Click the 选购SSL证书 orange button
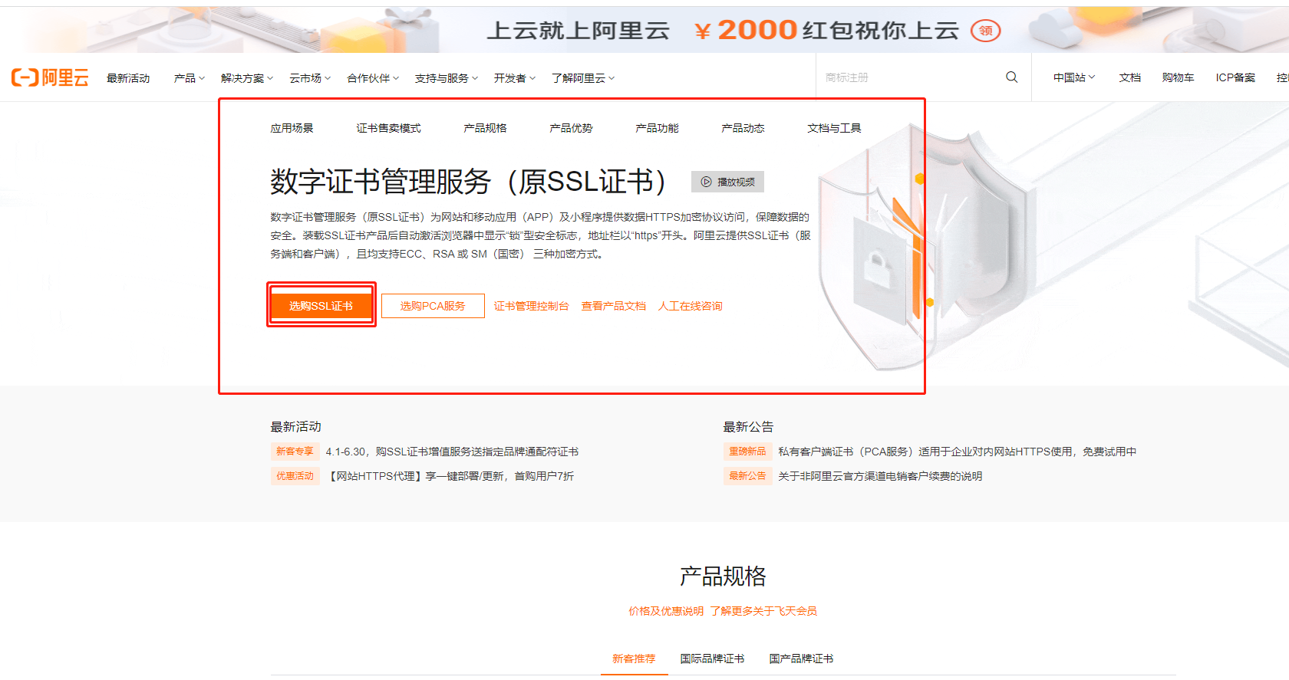The image size is (1289, 680). click(x=321, y=306)
